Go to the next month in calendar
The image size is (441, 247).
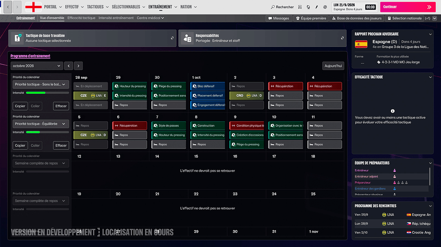tap(79, 66)
